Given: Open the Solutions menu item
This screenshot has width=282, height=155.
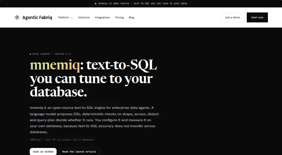Looking at the screenshot, I should click(84, 18).
